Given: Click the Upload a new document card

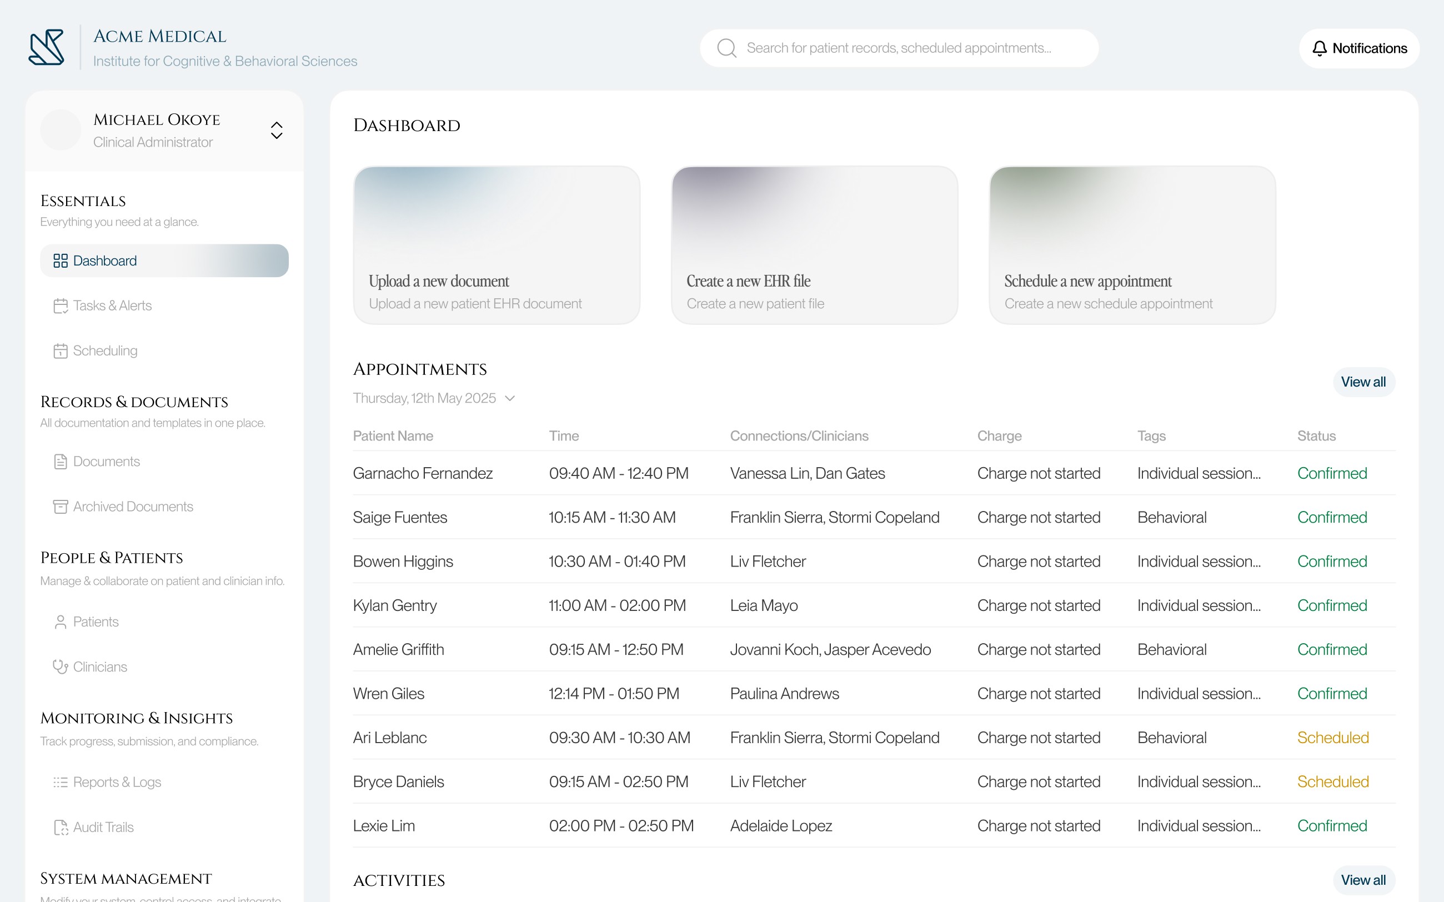Looking at the screenshot, I should pyautogui.click(x=497, y=245).
